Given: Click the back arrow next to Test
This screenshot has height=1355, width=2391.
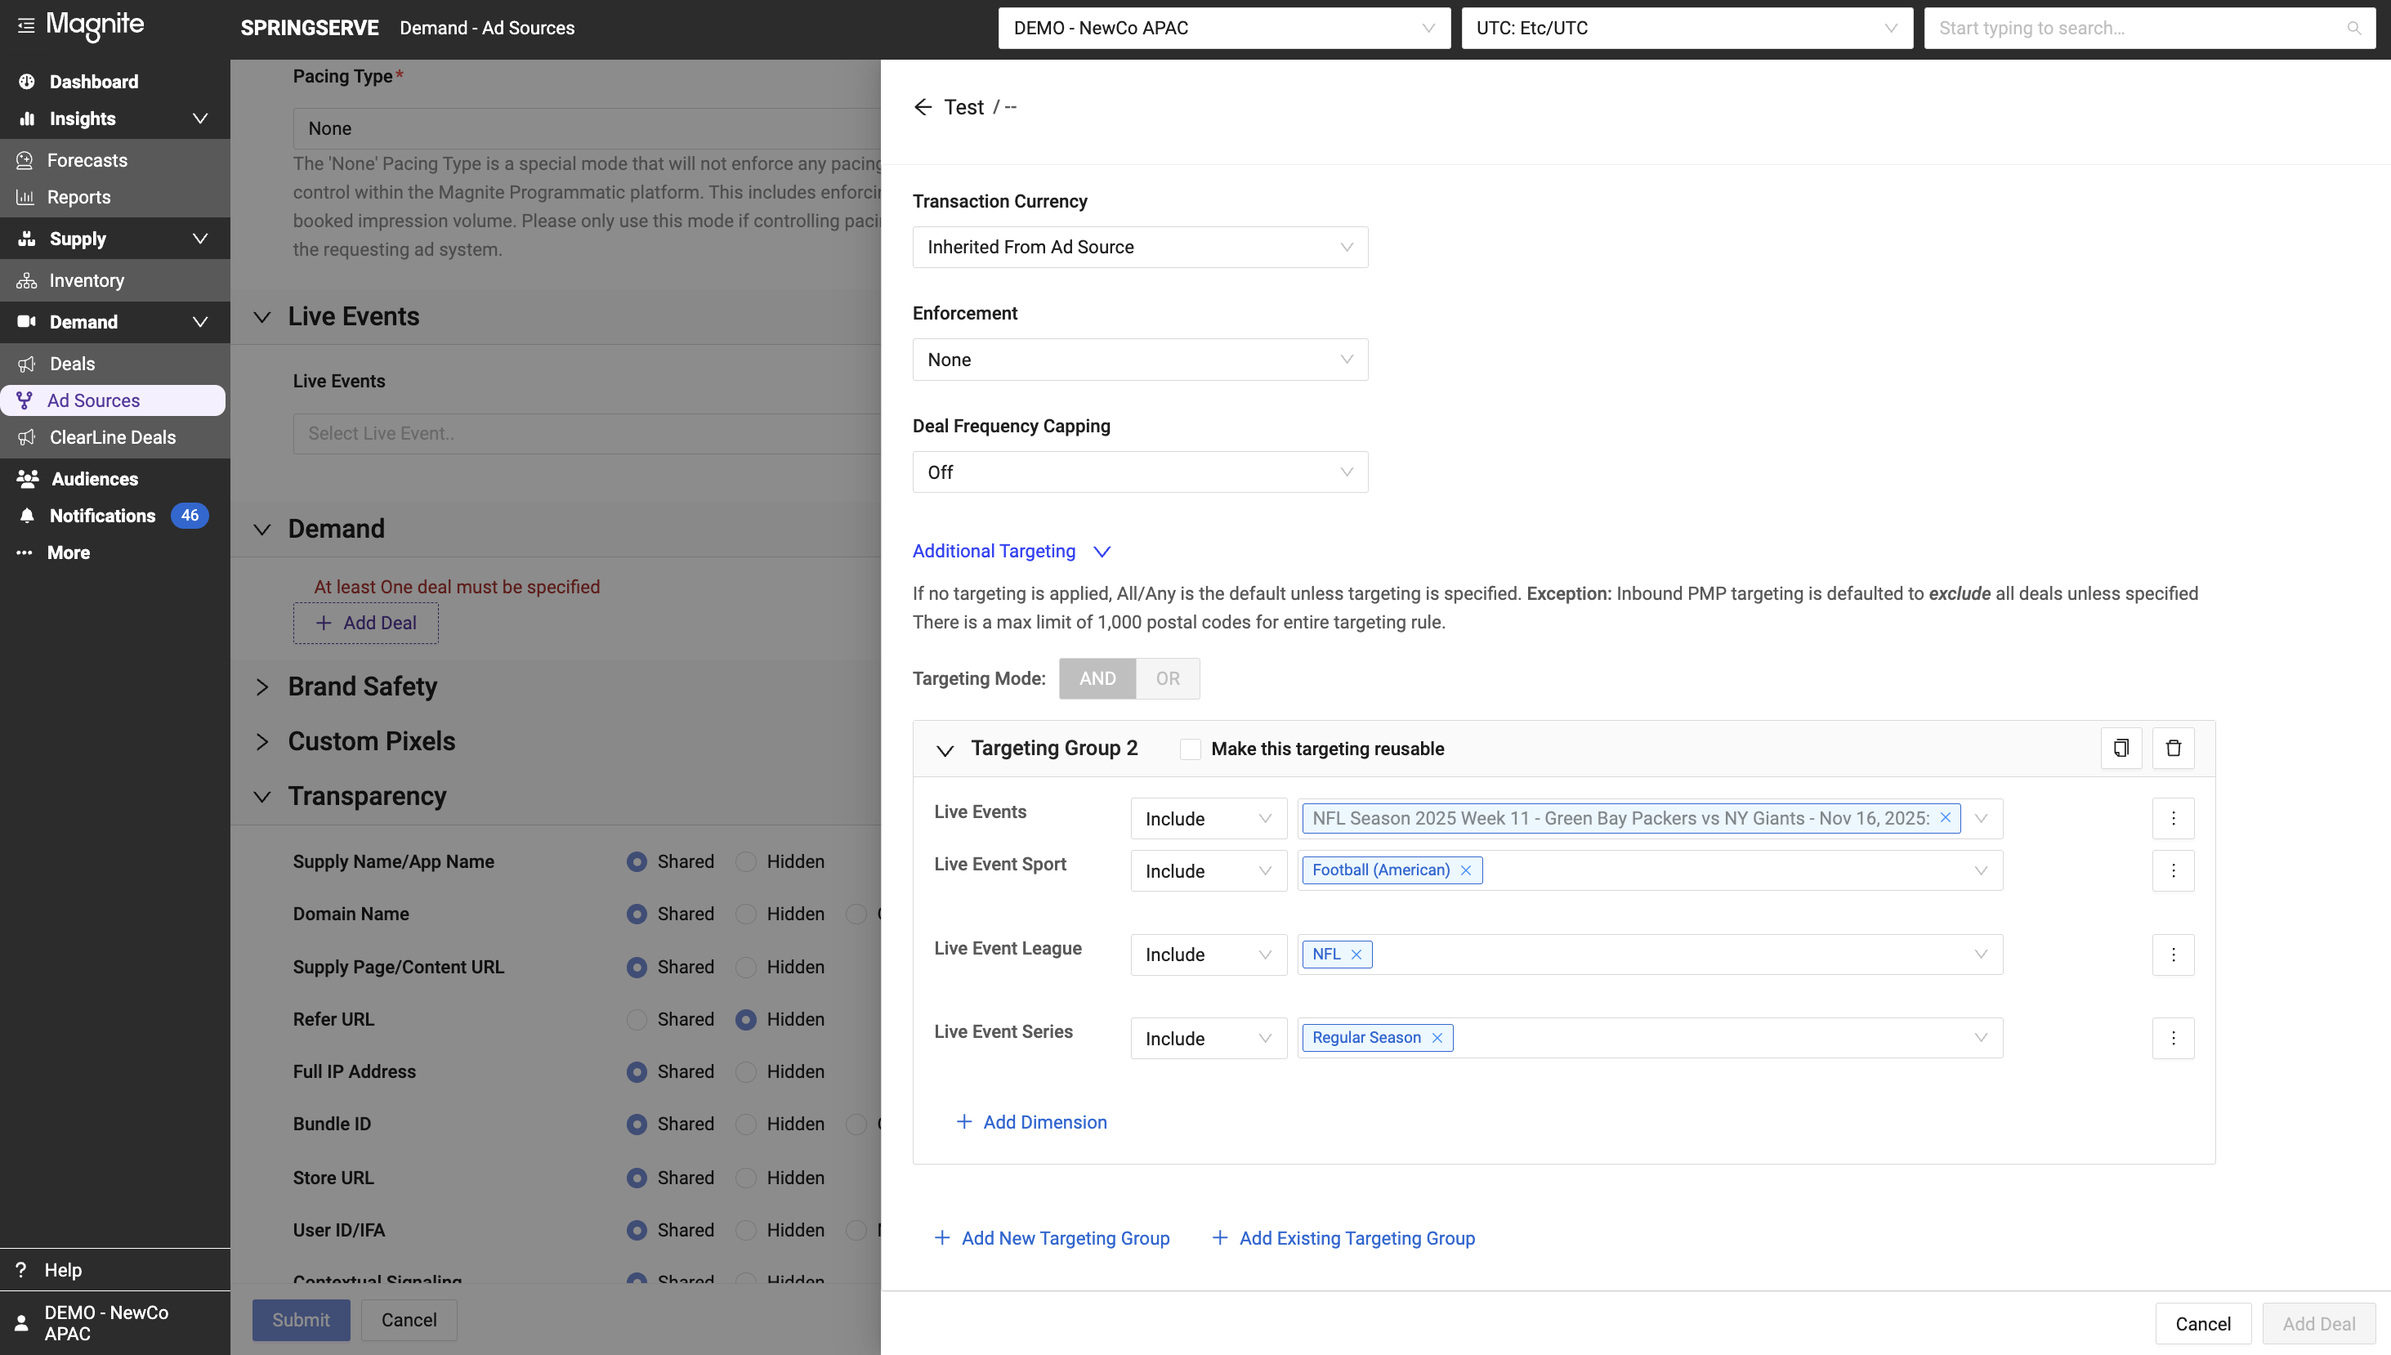Looking at the screenshot, I should pos(922,107).
